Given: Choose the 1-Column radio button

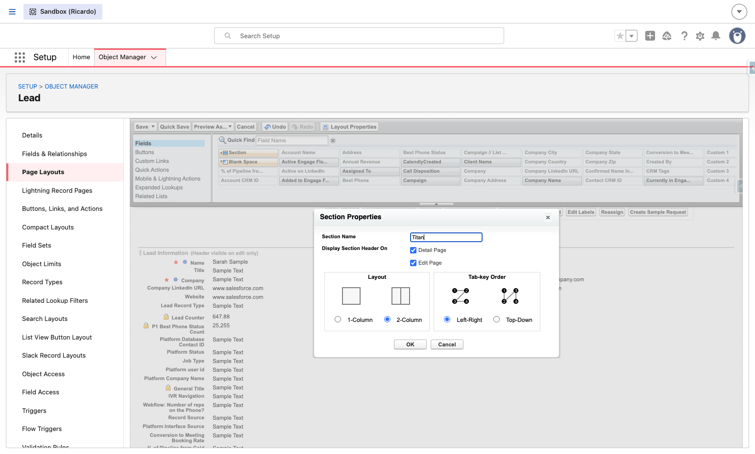Looking at the screenshot, I should [338, 319].
